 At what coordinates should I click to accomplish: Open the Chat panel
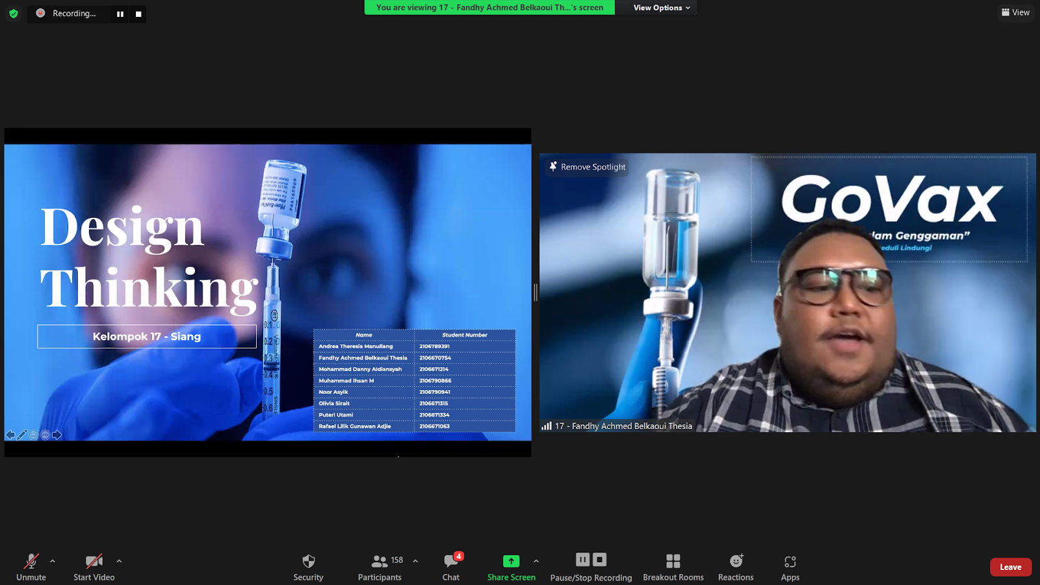click(x=451, y=567)
